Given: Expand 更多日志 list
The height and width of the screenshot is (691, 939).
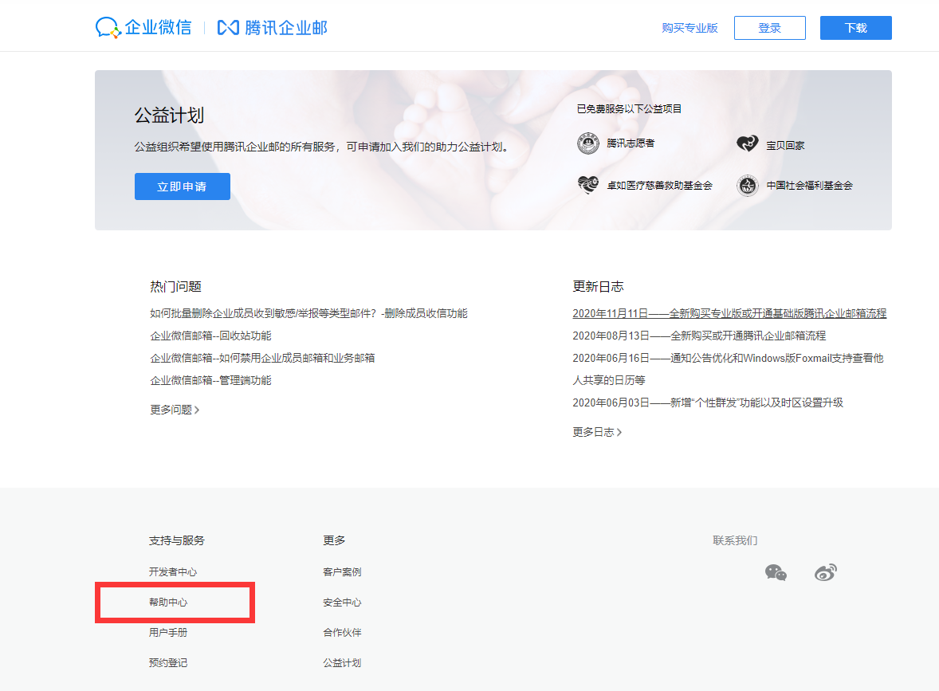Looking at the screenshot, I should point(597,432).
